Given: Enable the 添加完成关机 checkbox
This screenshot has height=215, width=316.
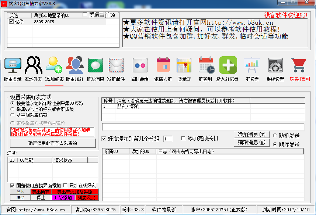Looking at the screenshot, I should (183, 138).
